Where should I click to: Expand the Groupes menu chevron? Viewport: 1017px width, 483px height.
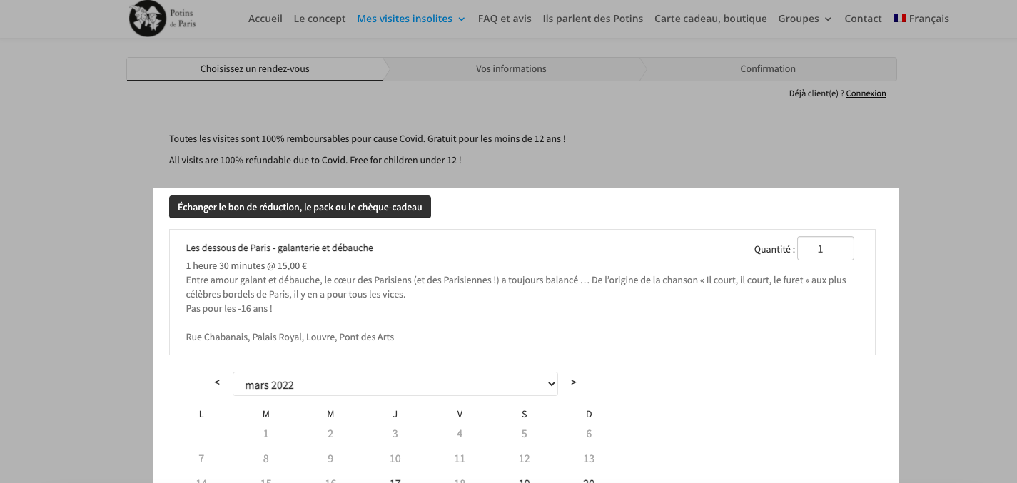(828, 19)
